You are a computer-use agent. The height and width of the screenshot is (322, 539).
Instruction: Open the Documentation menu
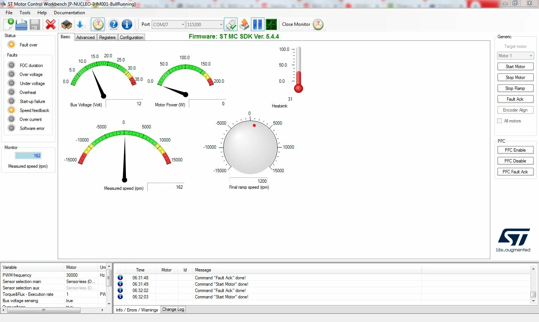tap(69, 12)
